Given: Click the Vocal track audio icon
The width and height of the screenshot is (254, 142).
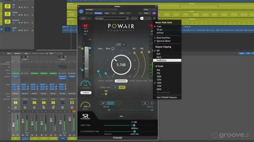Looking at the screenshot, I should coord(8,29).
